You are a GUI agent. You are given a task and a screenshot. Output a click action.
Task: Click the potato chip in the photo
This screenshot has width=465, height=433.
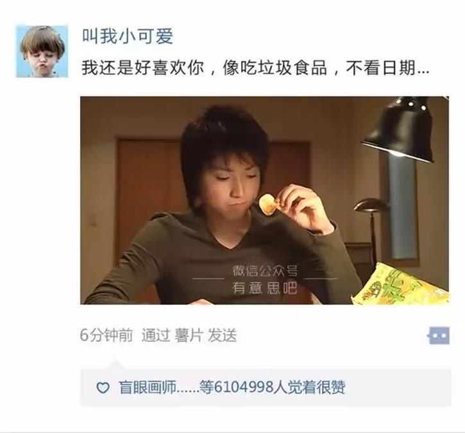click(x=268, y=204)
